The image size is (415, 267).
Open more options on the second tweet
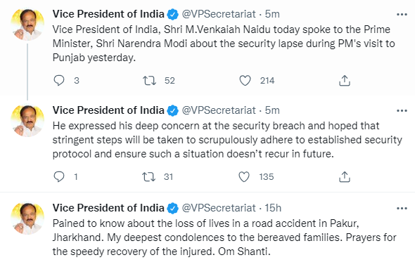(x=402, y=110)
